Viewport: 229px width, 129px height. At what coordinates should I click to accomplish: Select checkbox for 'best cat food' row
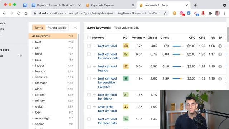[89, 46]
